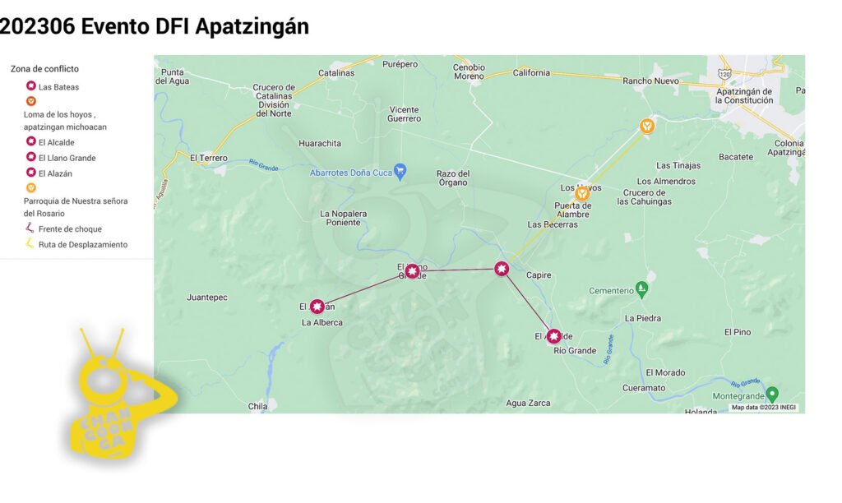This screenshot has height=503, width=842.
Task: Open the El Alazán legend entry
Action: (x=55, y=173)
